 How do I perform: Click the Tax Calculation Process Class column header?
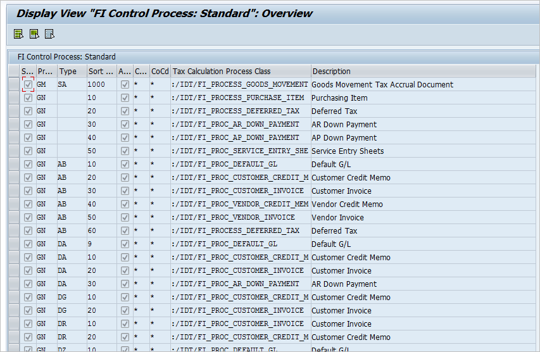point(241,72)
